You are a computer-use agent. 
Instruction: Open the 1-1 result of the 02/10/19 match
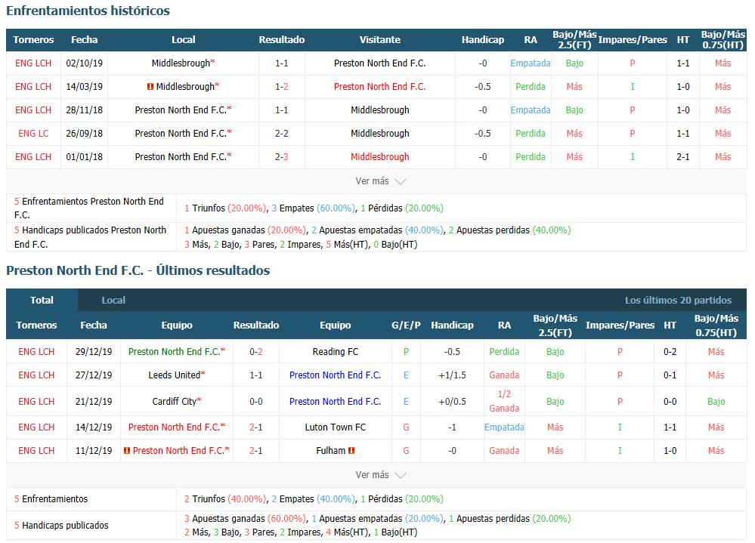point(282,63)
